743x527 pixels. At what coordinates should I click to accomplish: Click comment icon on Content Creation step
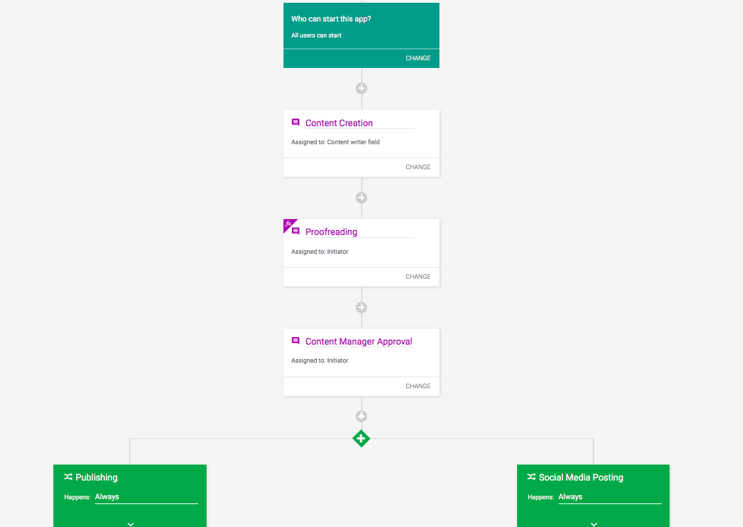pyautogui.click(x=296, y=122)
